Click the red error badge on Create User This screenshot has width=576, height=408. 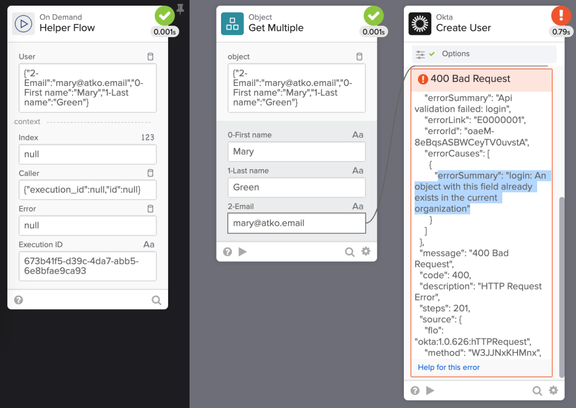(x=560, y=15)
